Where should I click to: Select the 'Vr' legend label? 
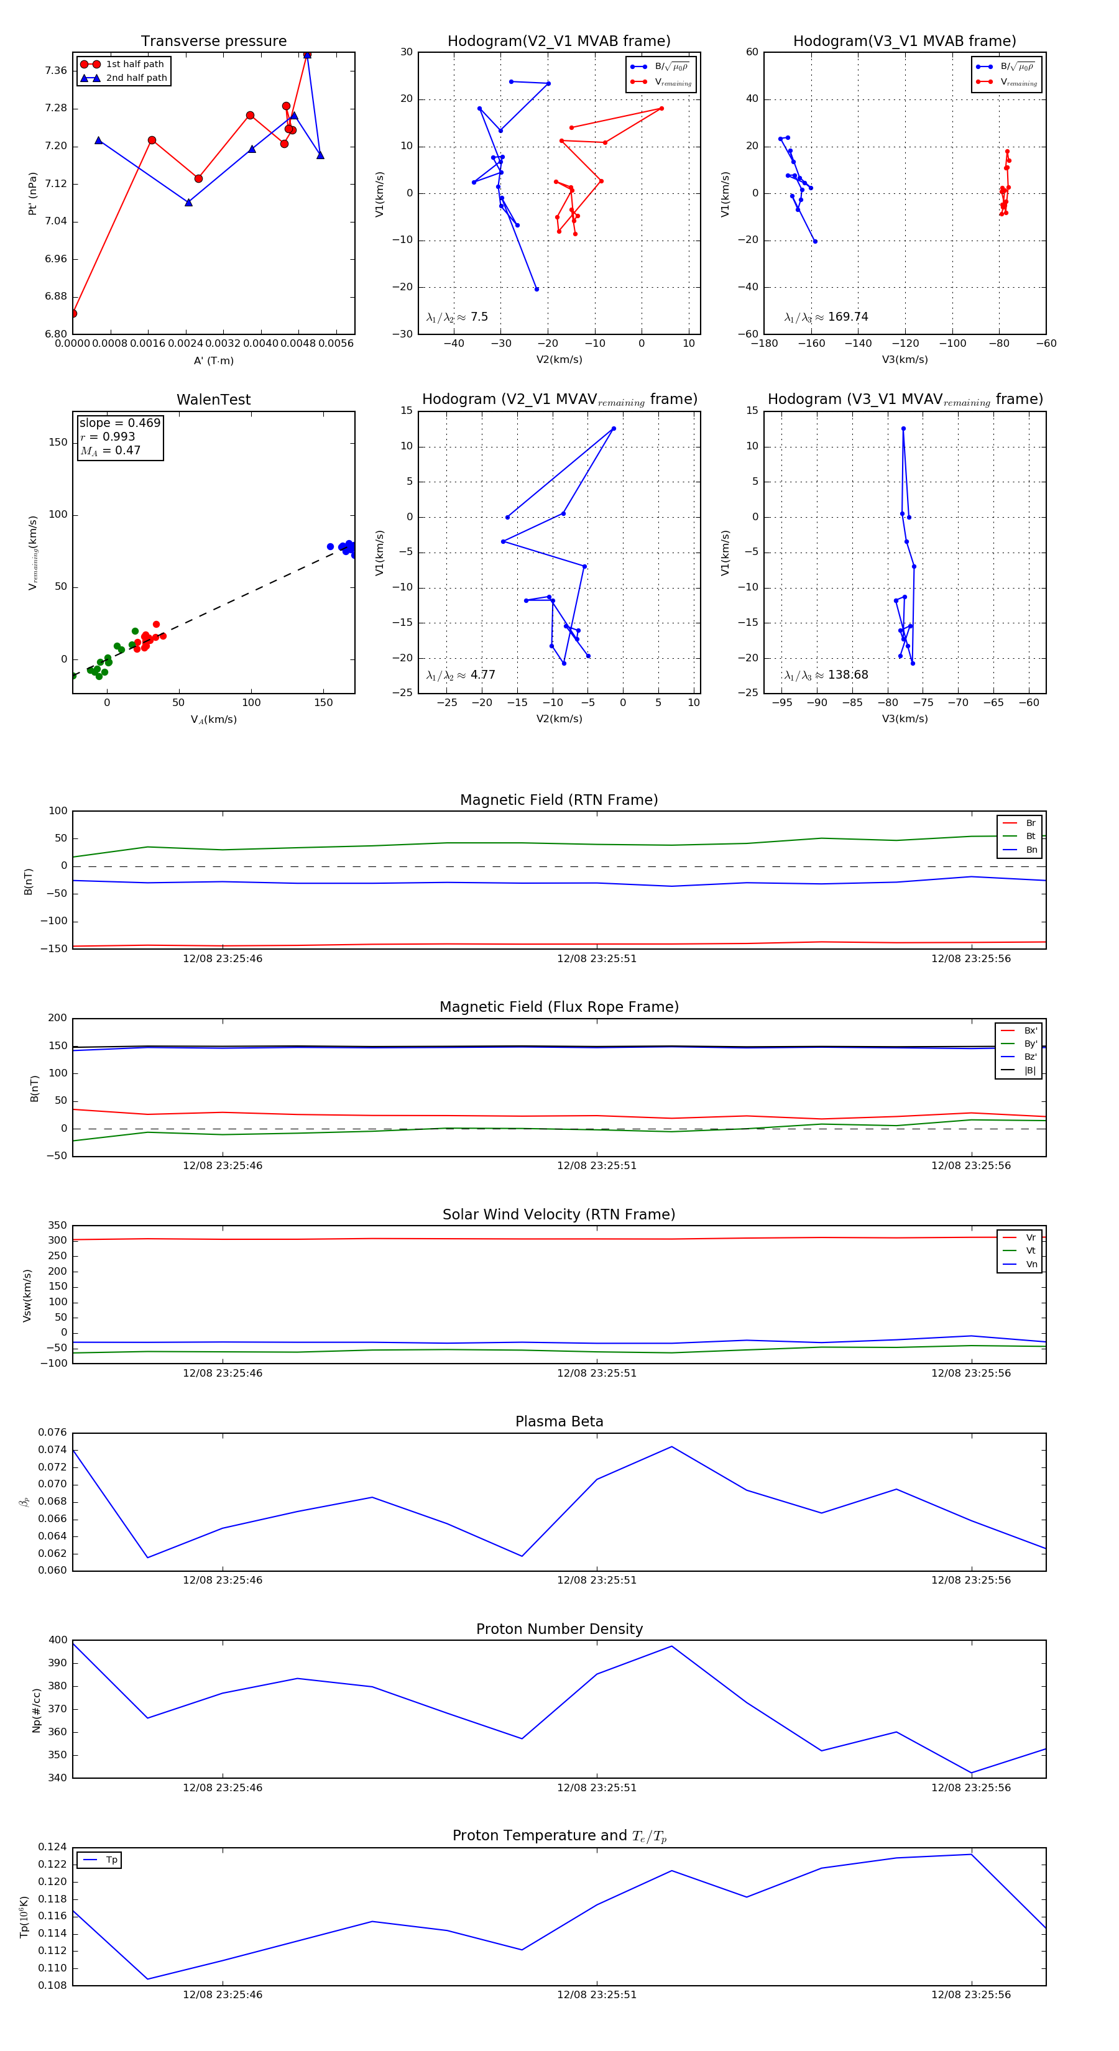tap(1031, 1238)
